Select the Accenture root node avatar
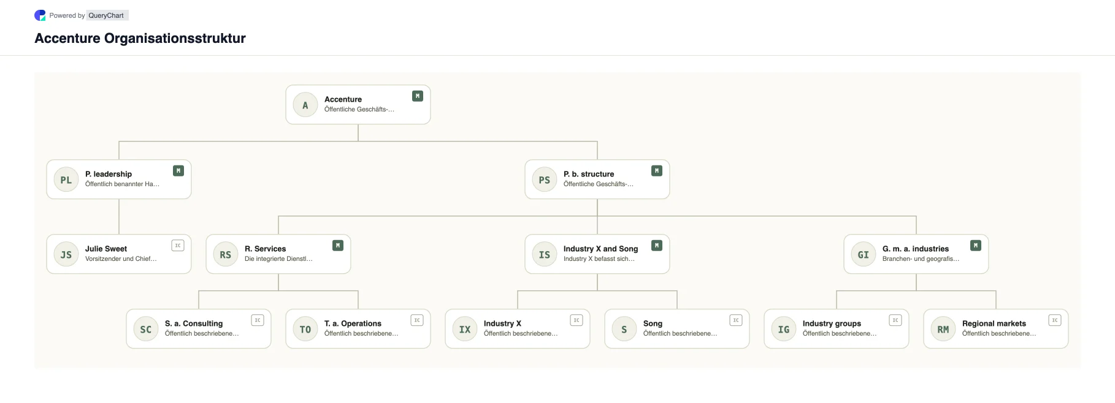 (x=305, y=105)
